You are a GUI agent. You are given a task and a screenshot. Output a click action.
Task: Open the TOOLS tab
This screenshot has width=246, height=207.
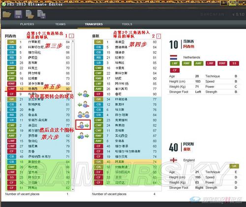(127, 24)
